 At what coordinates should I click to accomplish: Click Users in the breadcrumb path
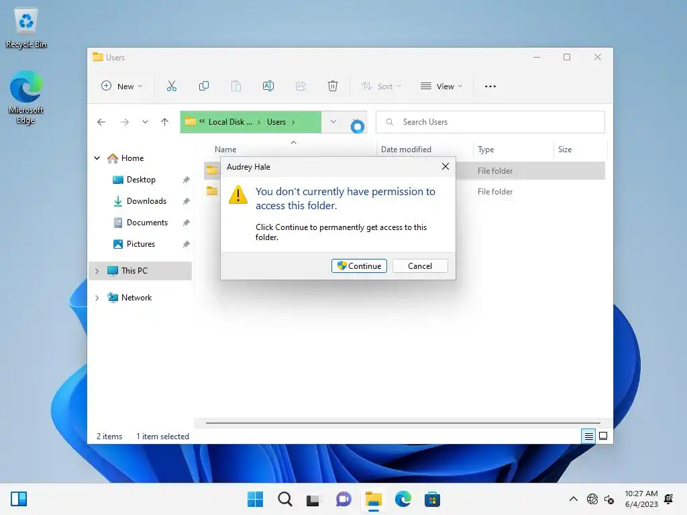coord(276,122)
